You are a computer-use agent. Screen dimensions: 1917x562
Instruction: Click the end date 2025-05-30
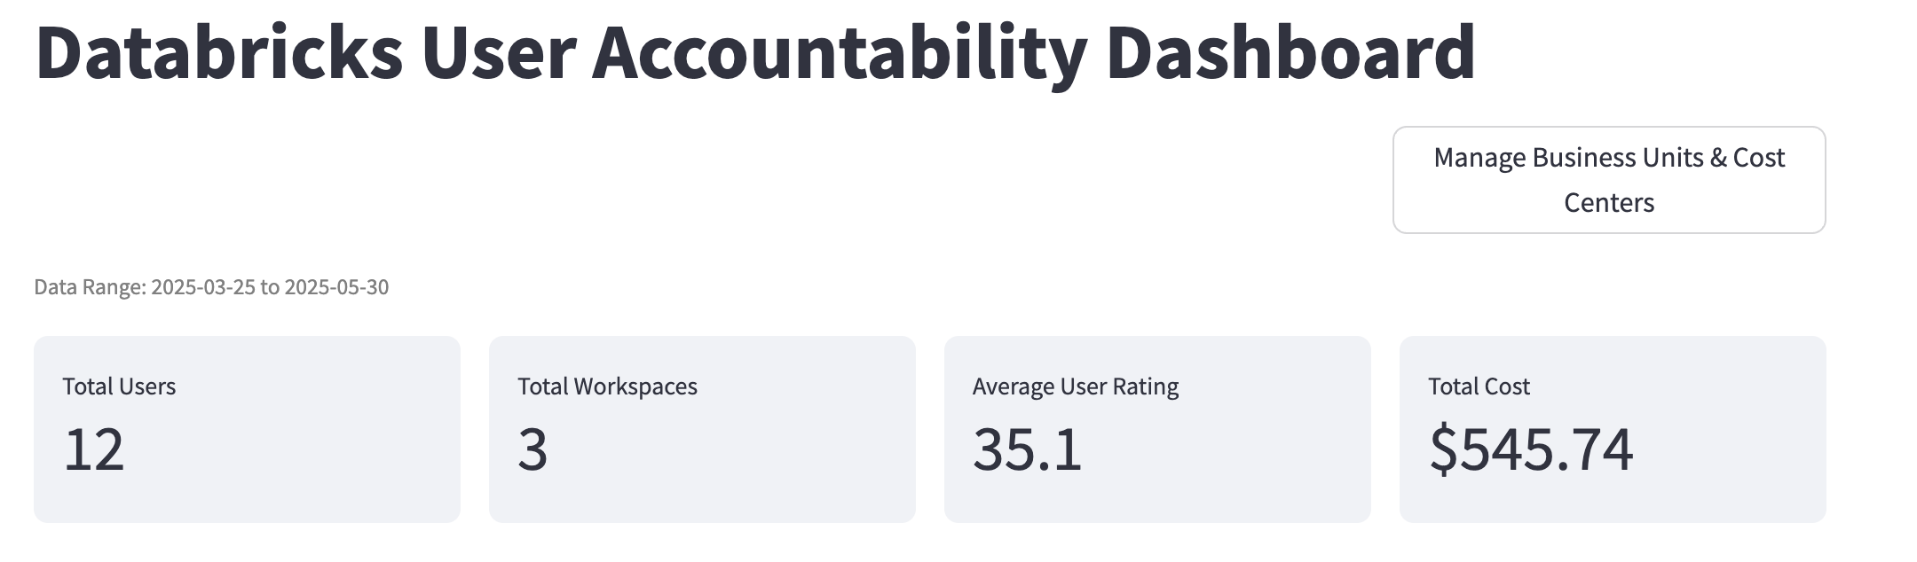click(x=336, y=287)
